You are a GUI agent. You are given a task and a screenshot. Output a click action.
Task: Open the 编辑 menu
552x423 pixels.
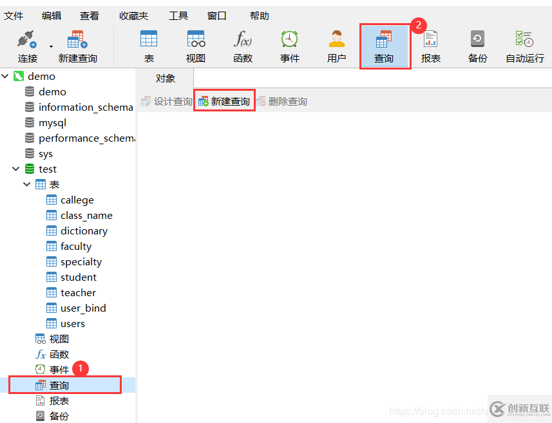pyautogui.click(x=52, y=16)
